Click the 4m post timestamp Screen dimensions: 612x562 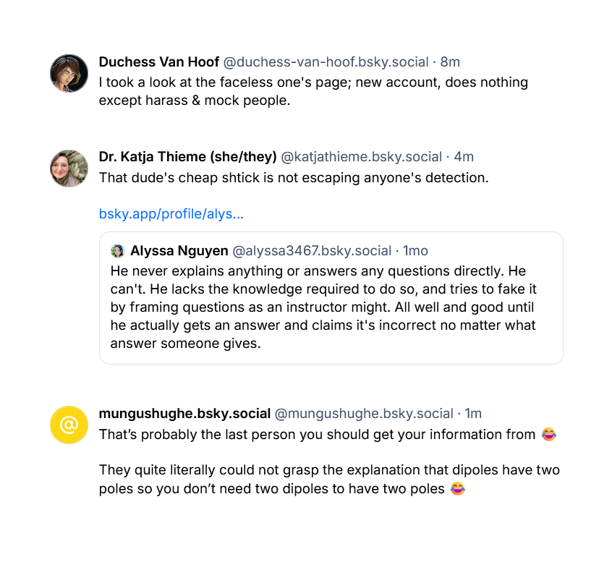click(464, 157)
